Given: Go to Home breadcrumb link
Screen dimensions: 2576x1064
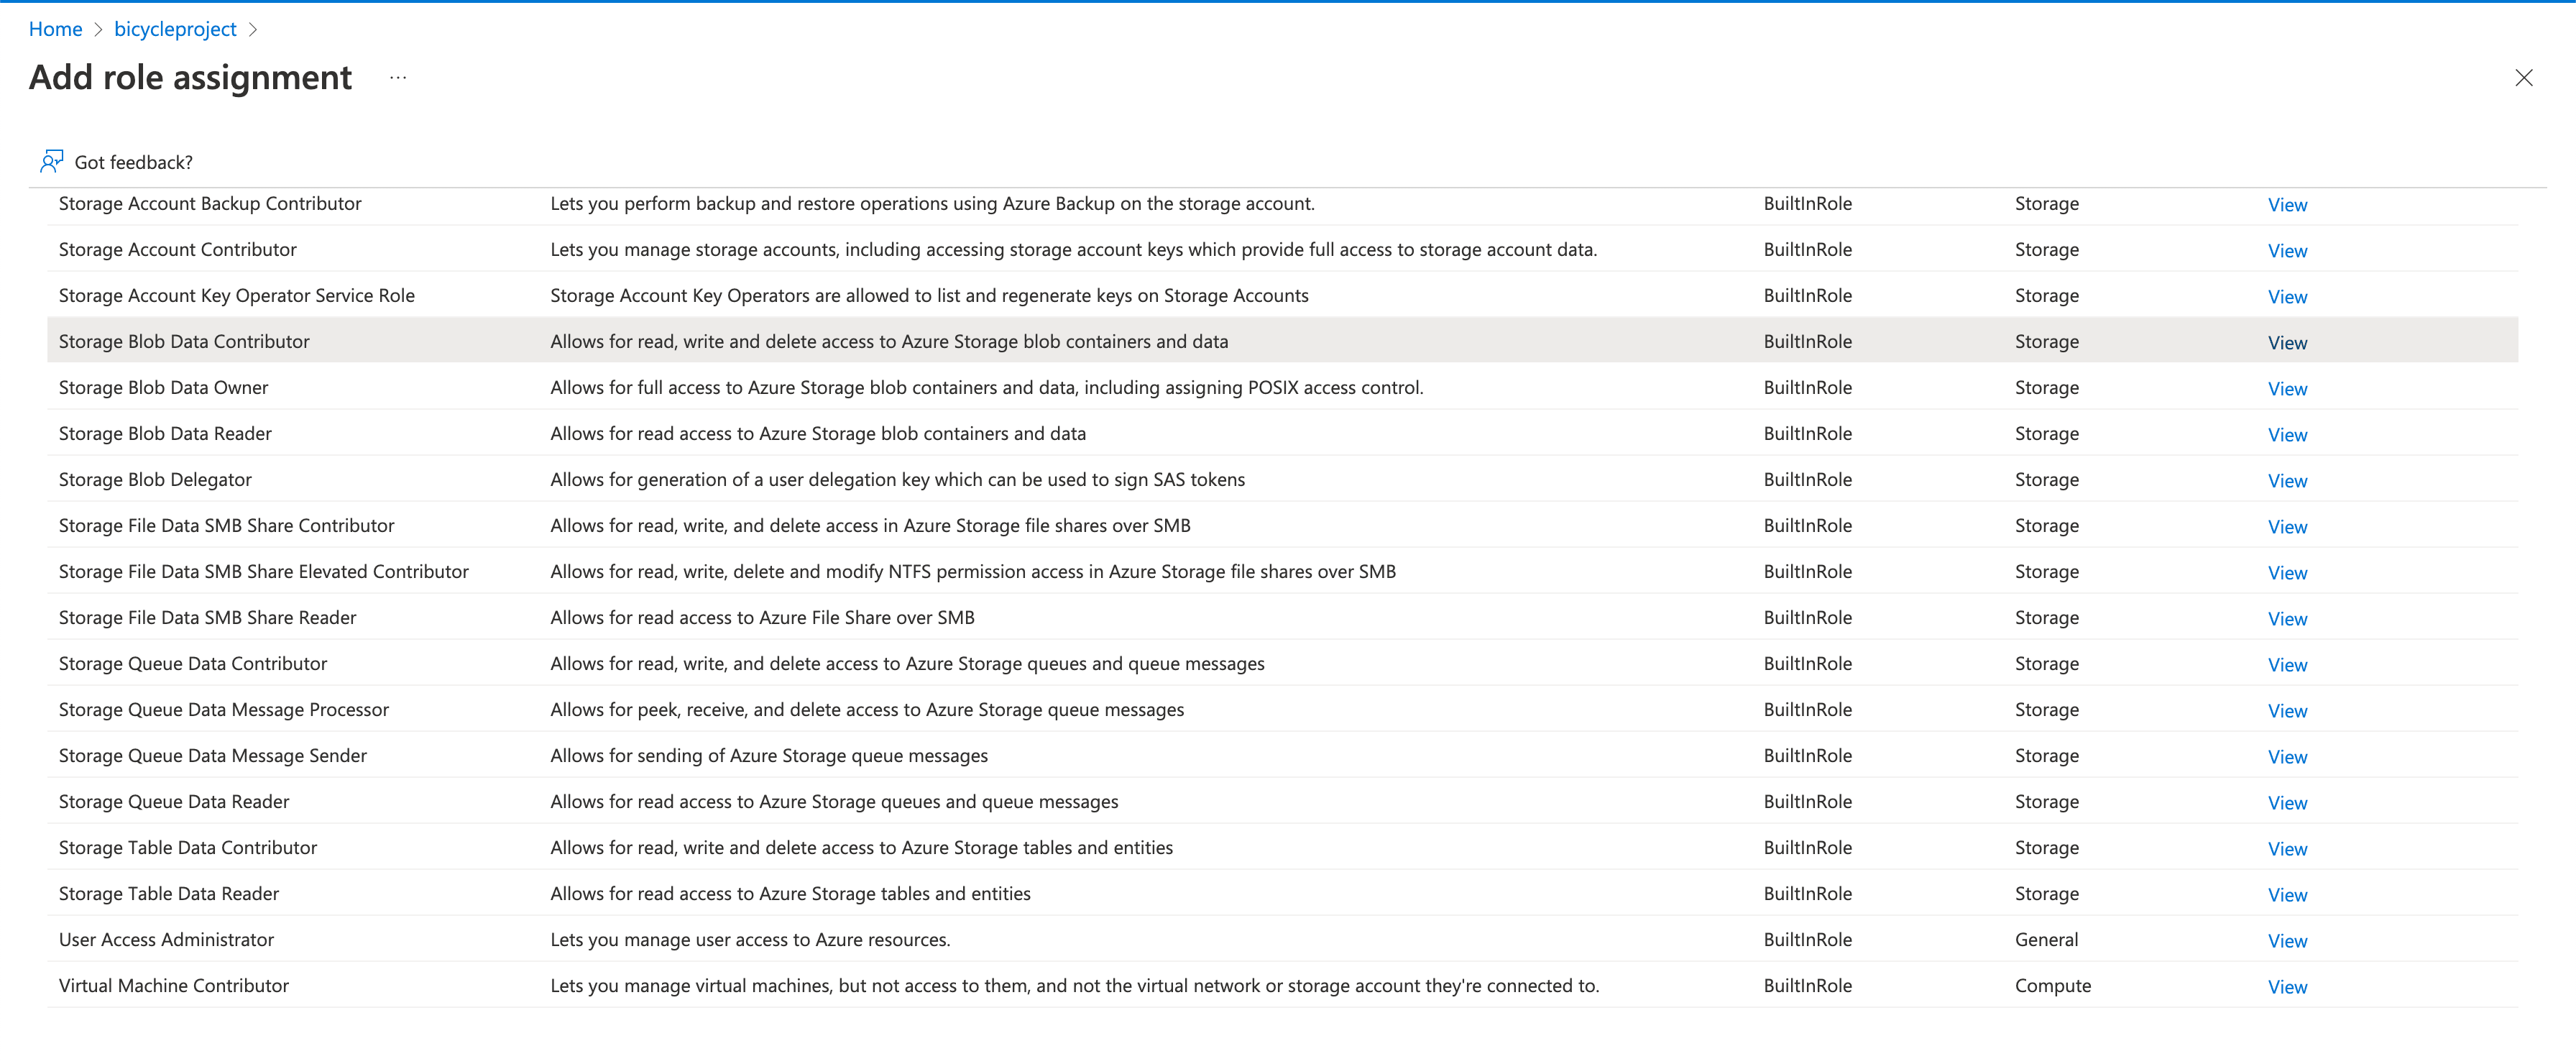Looking at the screenshot, I should pyautogui.click(x=55, y=29).
